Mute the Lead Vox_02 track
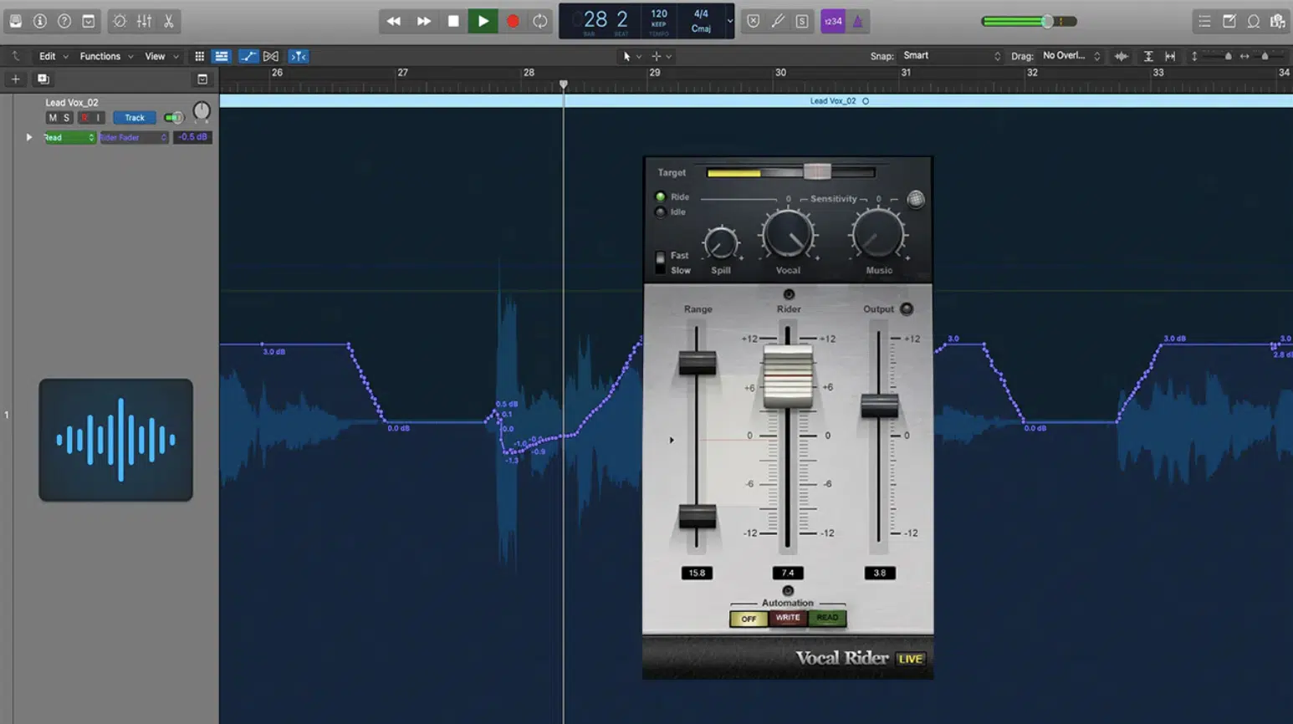Image resolution: width=1293 pixels, height=724 pixels. pyautogui.click(x=53, y=118)
